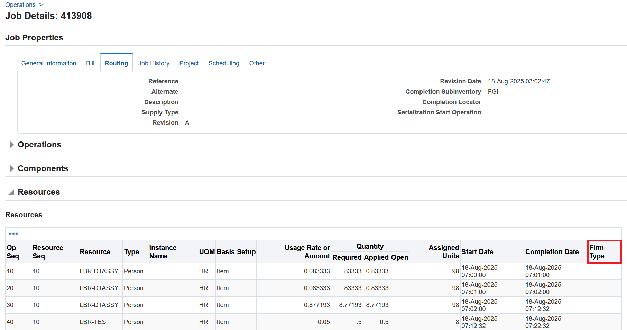This screenshot has height=330, width=627.
Task: Open Resource Seq link on Op Seq 30 row
Action: coord(36,305)
